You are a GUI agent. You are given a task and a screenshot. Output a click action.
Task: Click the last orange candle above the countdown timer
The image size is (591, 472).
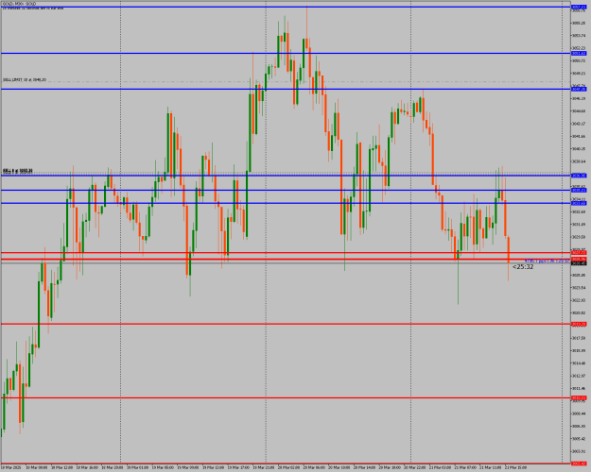tap(509, 249)
